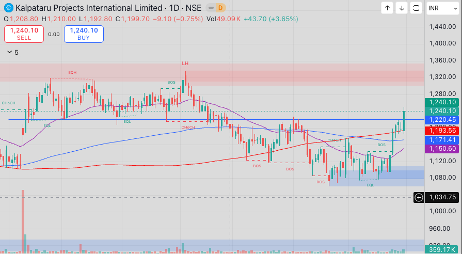Click the grey dash market status indicator
This screenshot has height=254, width=462.
(211, 8)
